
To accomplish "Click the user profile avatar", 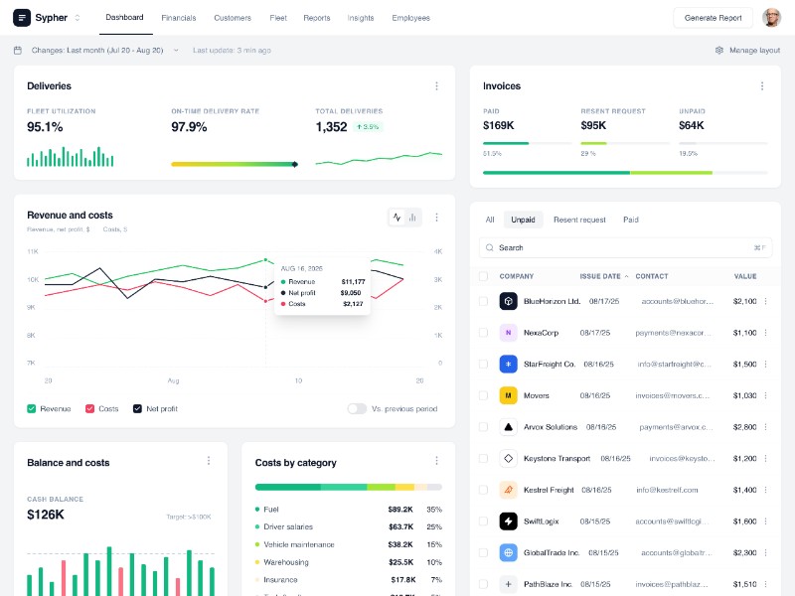I will [771, 18].
